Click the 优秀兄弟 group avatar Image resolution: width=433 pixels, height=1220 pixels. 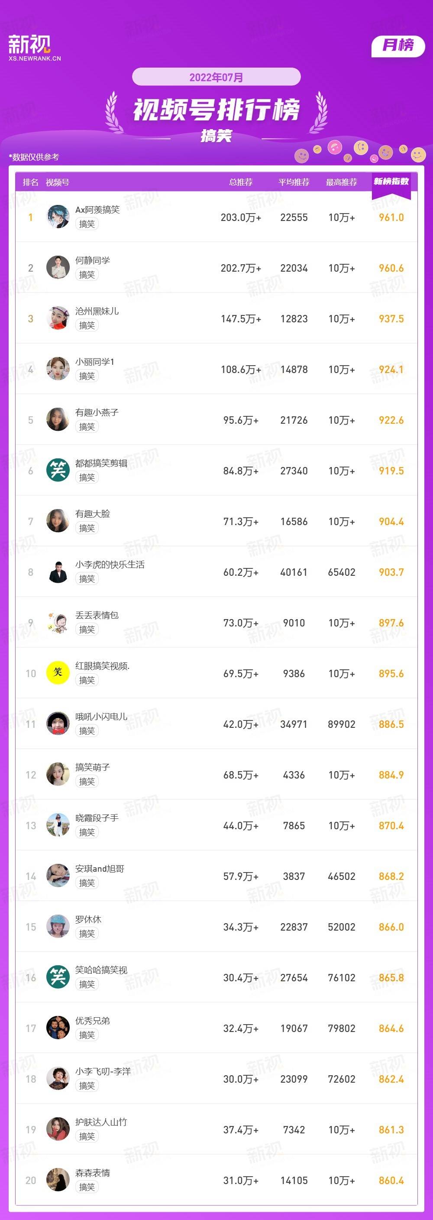click(58, 1028)
